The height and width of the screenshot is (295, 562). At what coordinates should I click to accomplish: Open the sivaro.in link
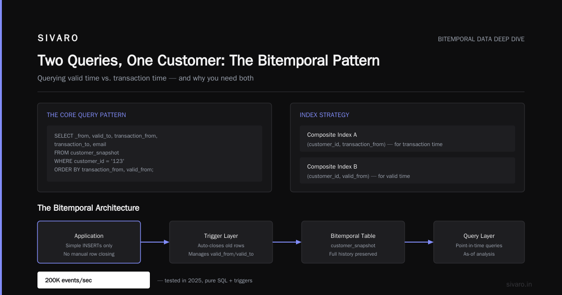pyautogui.click(x=519, y=284)
